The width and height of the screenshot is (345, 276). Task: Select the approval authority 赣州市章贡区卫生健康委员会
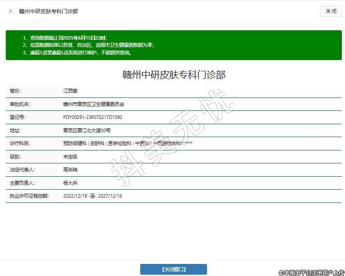click(93, 104)
